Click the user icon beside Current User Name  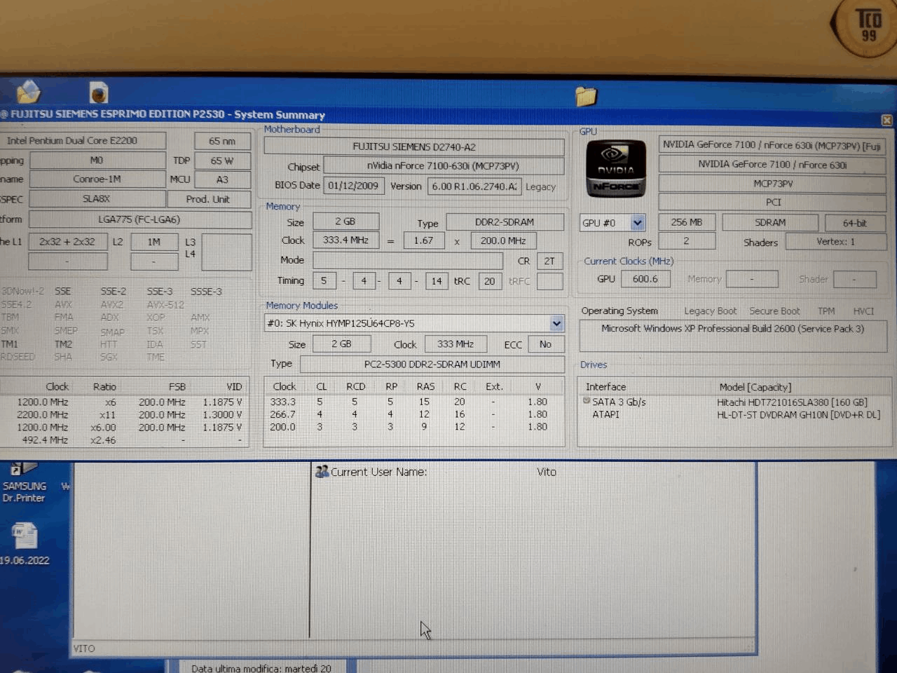click(x=322, y=472)
